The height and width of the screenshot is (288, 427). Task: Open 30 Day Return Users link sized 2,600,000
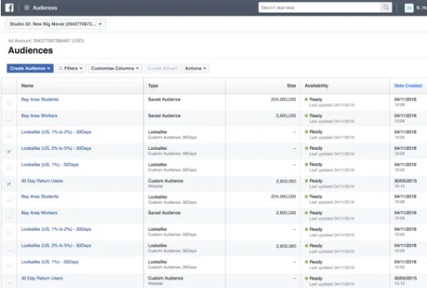[42, 181]
